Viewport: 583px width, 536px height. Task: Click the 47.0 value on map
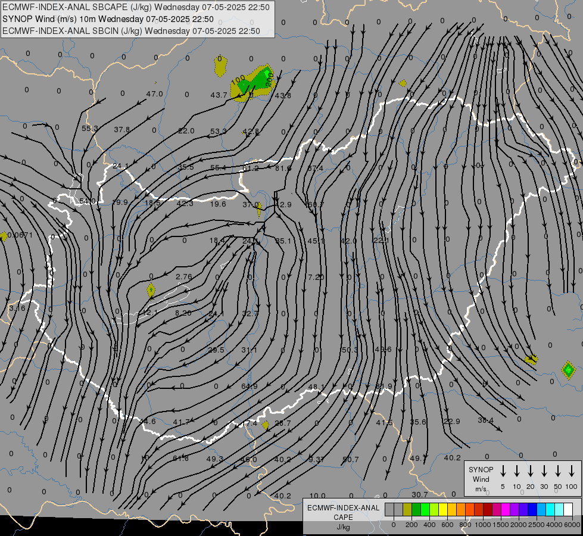(154, 94)
